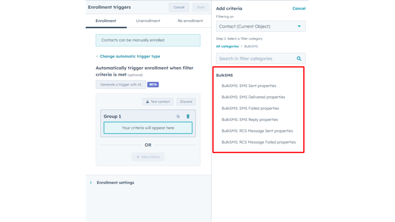The width and height of the screenshot is (395, 222).
Task: Switch to the Unenrollment tab
Action: tap(148, 21)
